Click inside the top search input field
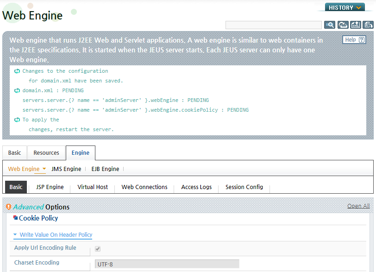Image resolution: width=376 pixels, height=272 pixels. pyautogui.click(x=273, y=25)
